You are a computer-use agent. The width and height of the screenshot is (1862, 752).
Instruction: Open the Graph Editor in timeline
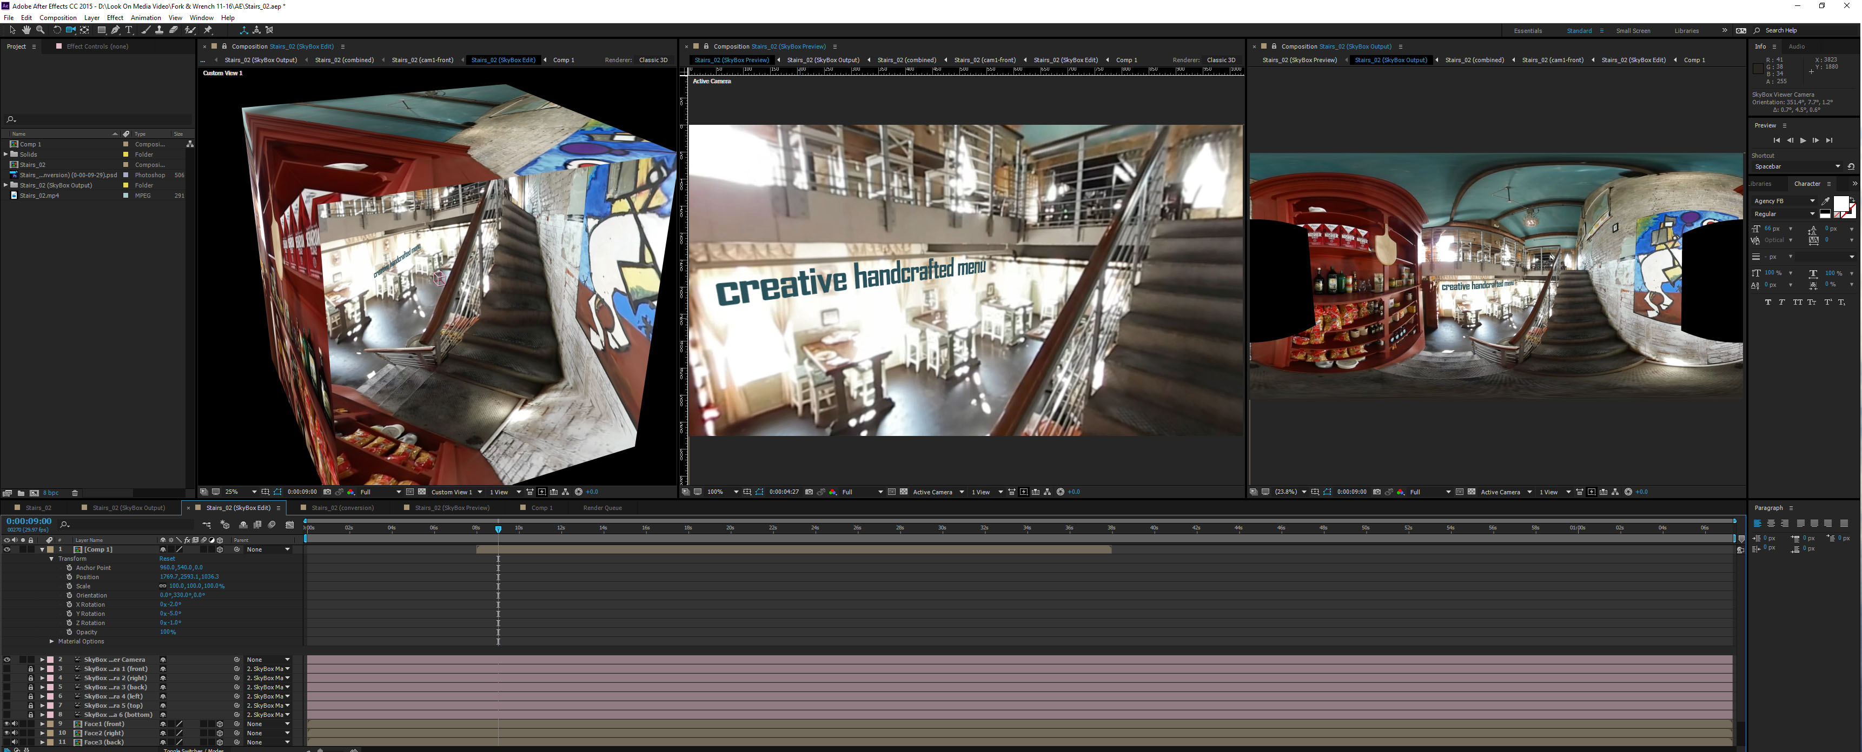pyautogui.click(x=290, y=525)
